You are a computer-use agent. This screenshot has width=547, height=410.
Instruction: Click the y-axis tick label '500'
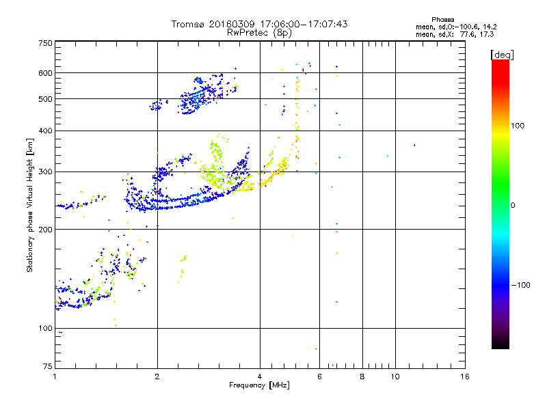click(x=45, y=99)
